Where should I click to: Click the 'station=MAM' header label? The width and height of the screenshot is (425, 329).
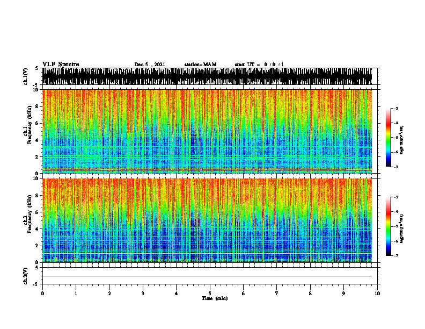click(200, 65)
